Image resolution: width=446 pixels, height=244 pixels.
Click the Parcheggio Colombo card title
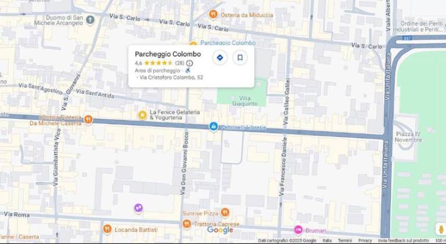pos(168,54)
